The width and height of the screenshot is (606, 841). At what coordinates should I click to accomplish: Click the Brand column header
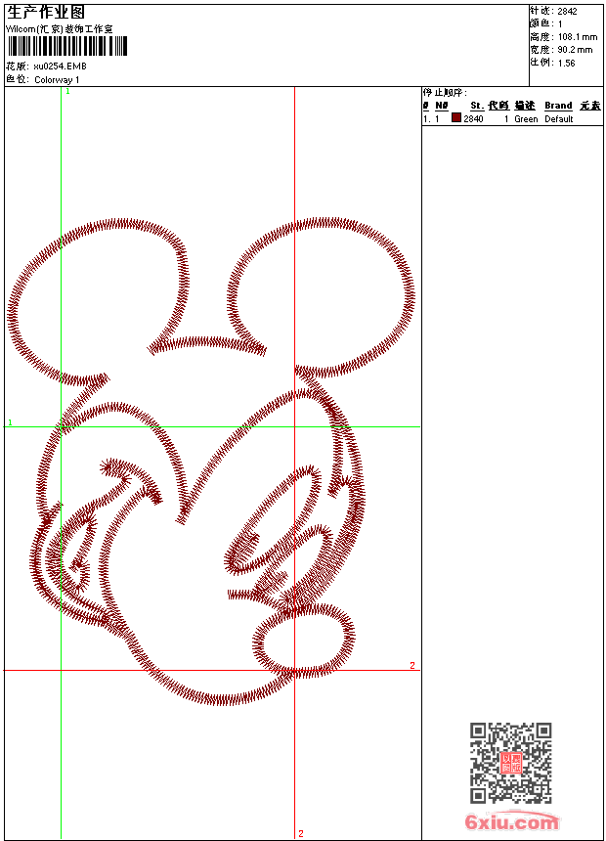[558, 106]
